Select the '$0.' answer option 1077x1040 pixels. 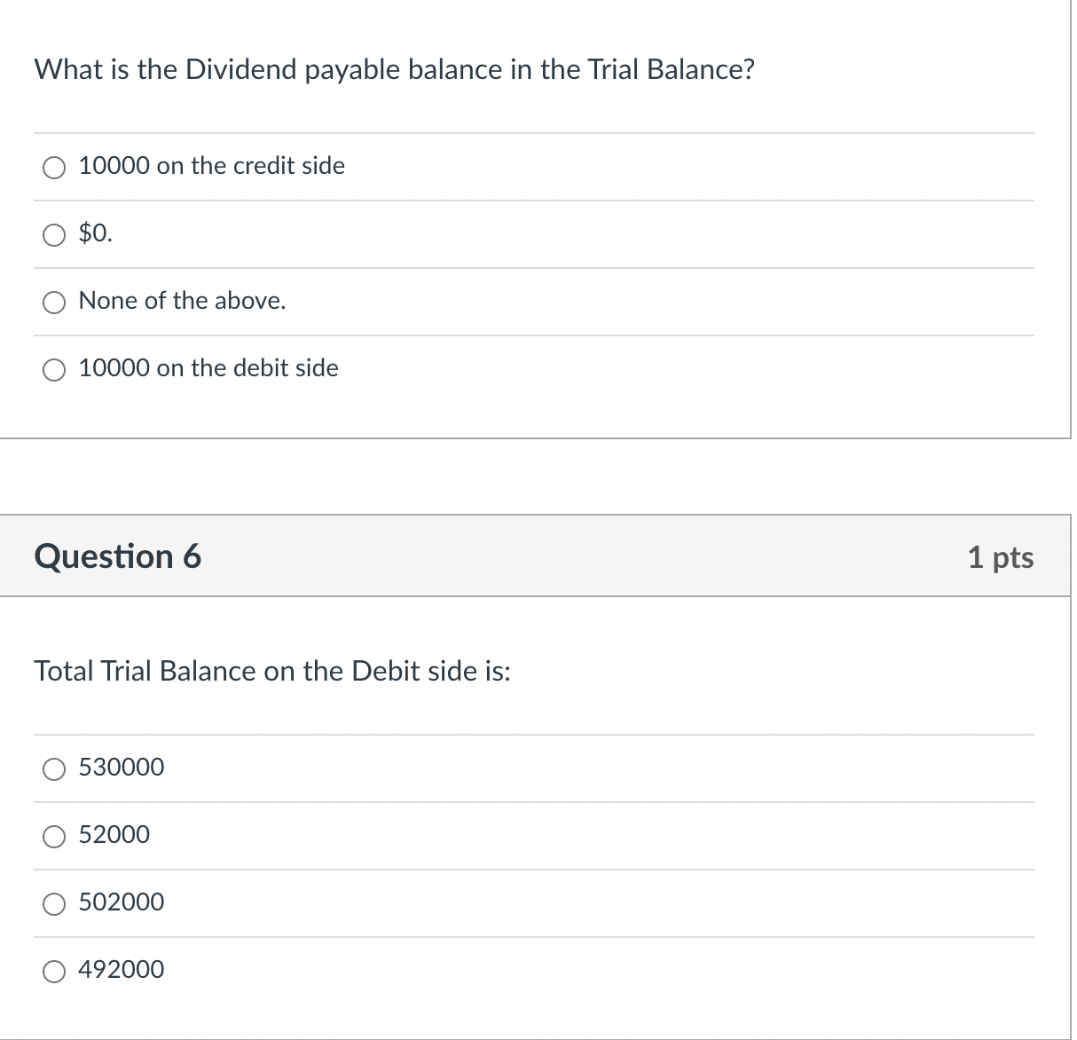(54, 234)
